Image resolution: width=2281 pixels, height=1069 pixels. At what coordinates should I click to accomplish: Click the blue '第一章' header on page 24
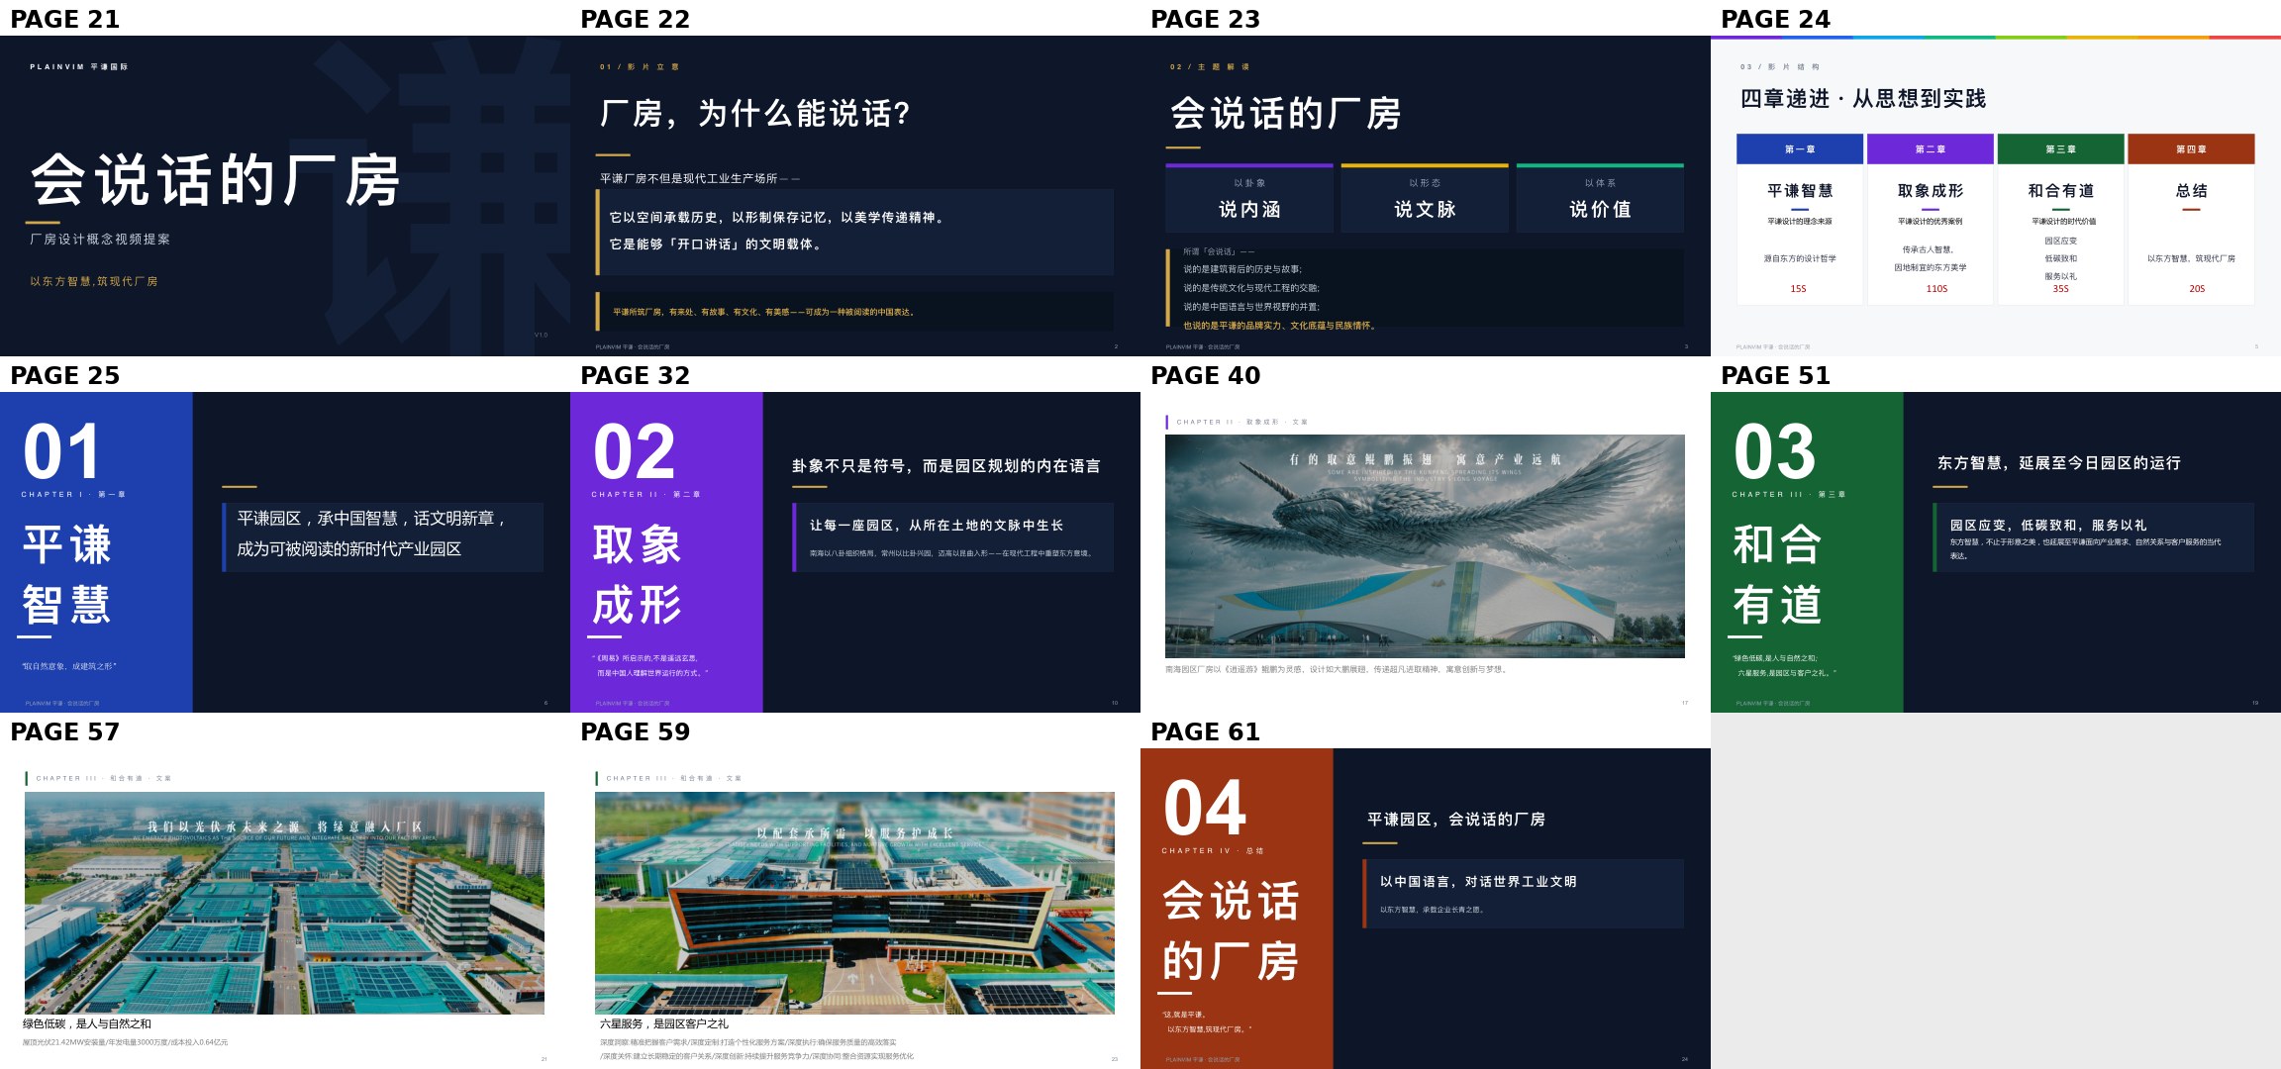coord(1800,149)
